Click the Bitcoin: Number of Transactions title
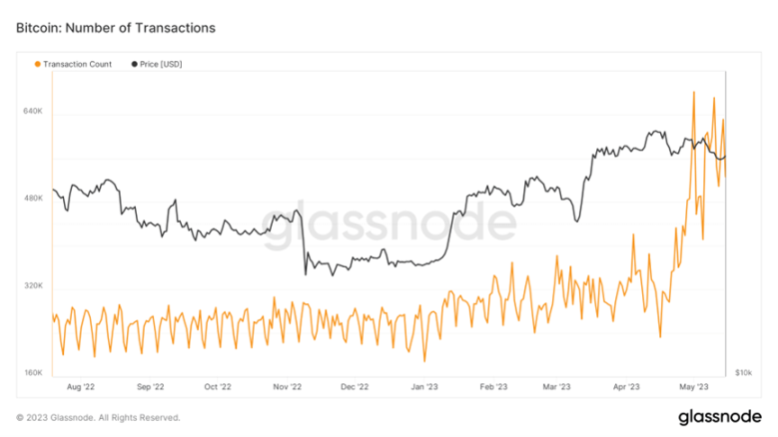 click(115, 28)
